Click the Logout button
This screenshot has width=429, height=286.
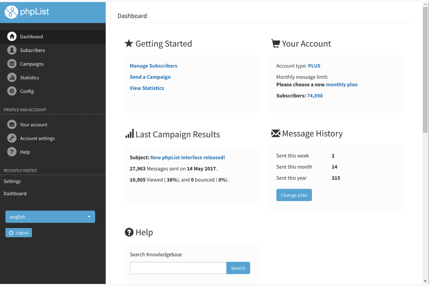point(19,233)
